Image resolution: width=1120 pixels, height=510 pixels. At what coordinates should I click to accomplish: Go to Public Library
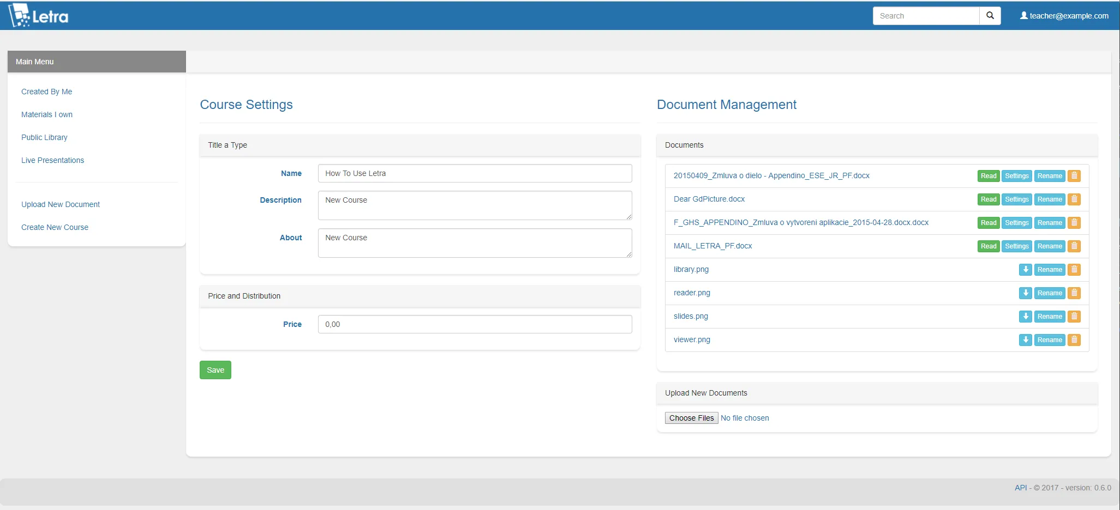(44, 137)
